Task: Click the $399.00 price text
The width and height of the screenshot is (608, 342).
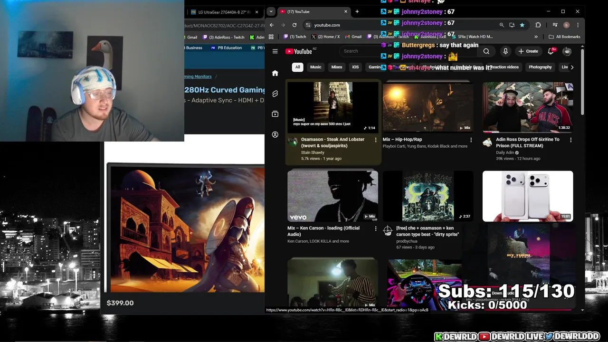Action: (x=120, y=303)
